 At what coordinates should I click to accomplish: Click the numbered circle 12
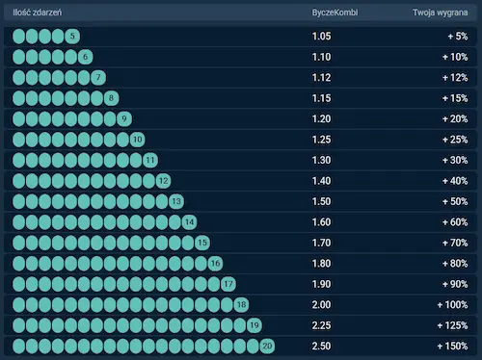(x=164, y=181)
